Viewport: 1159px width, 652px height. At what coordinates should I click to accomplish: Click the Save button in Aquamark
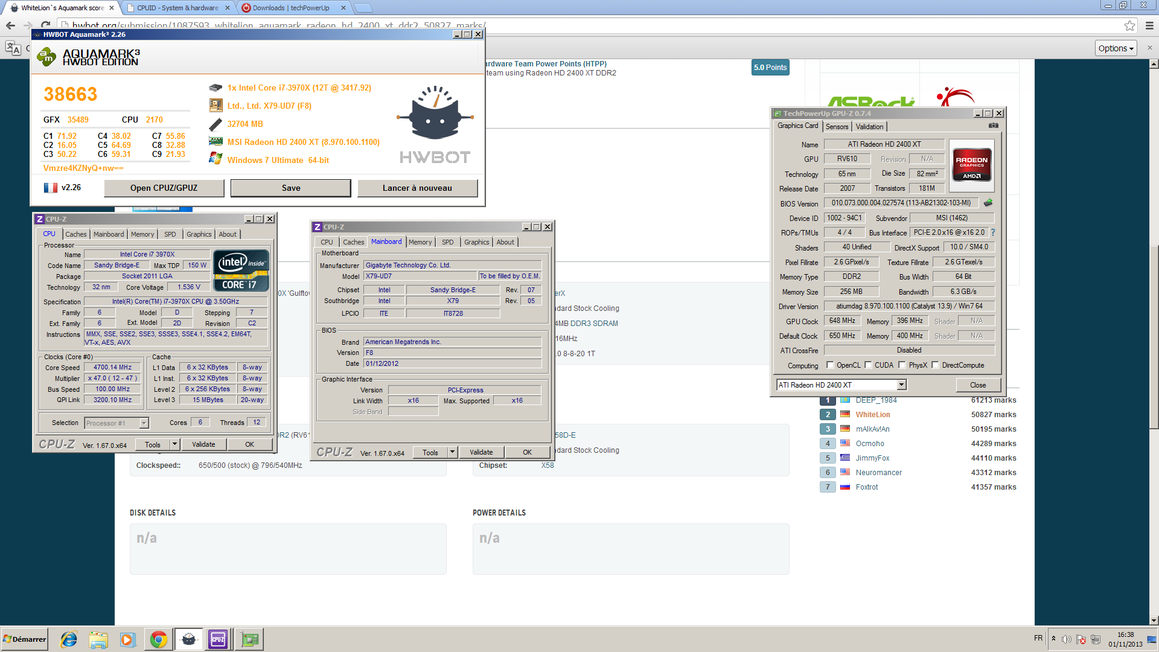point(291,188)
